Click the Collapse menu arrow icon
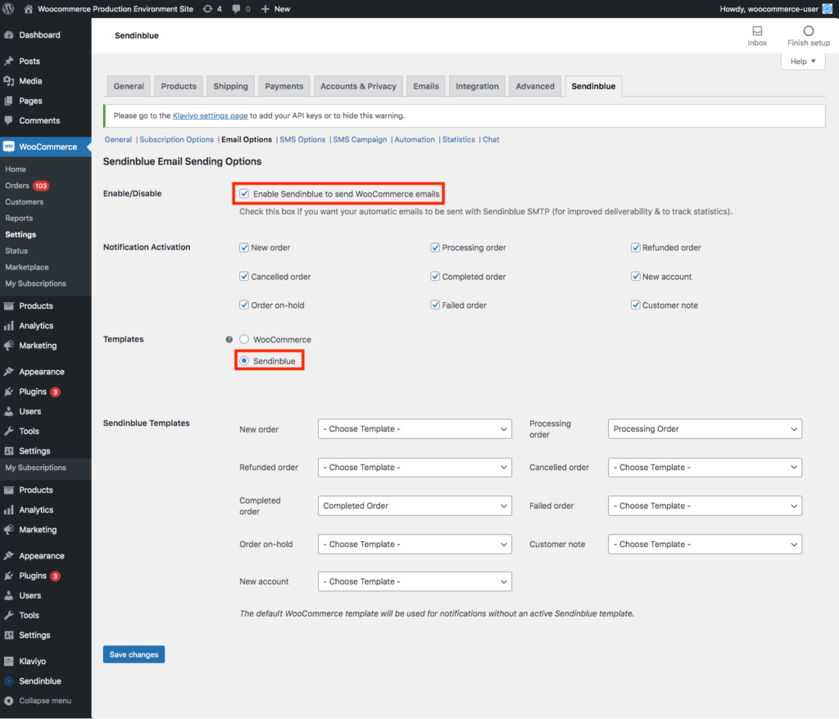 tap(8, 701)
